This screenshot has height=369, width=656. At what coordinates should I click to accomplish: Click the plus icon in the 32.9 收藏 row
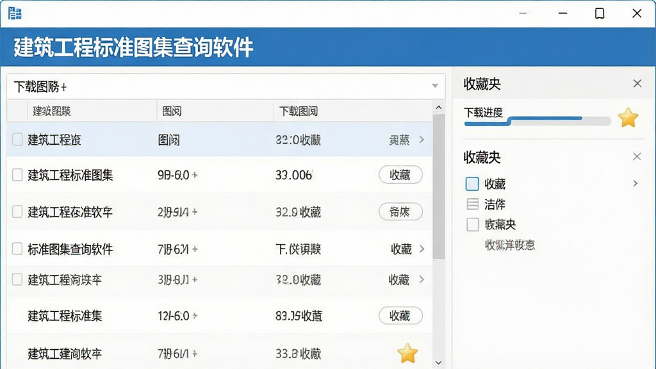click(195, 212)
